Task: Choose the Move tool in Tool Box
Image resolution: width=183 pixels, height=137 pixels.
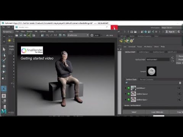Action: pos(4,66)
